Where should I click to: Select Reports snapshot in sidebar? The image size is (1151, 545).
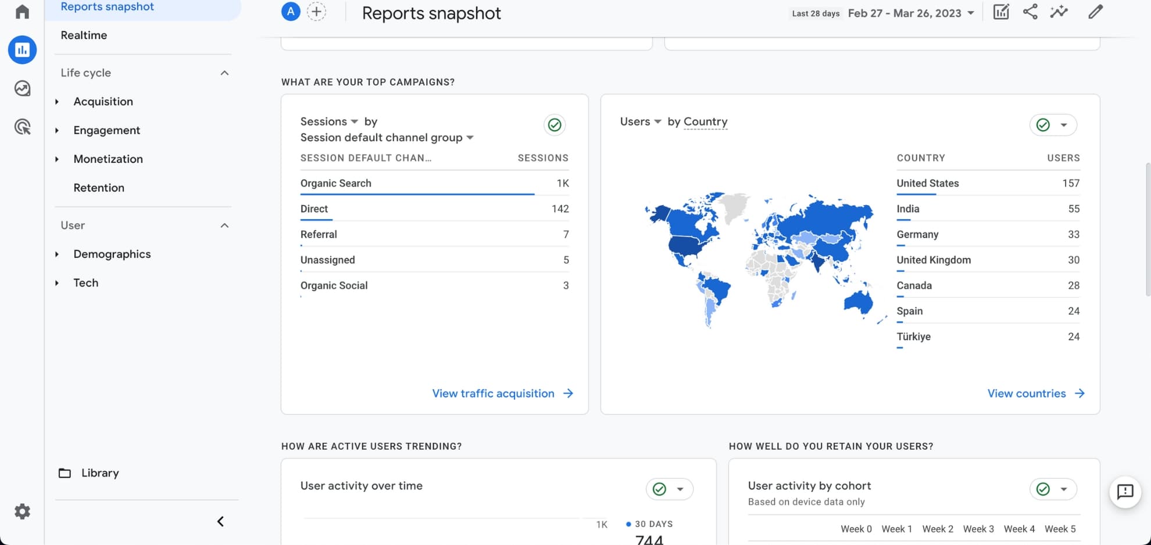coord(108,7)
